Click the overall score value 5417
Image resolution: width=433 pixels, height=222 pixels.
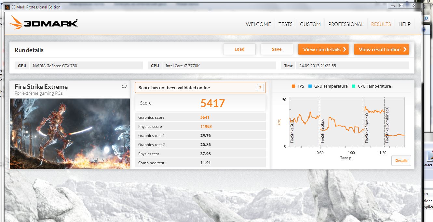[212, 103]
